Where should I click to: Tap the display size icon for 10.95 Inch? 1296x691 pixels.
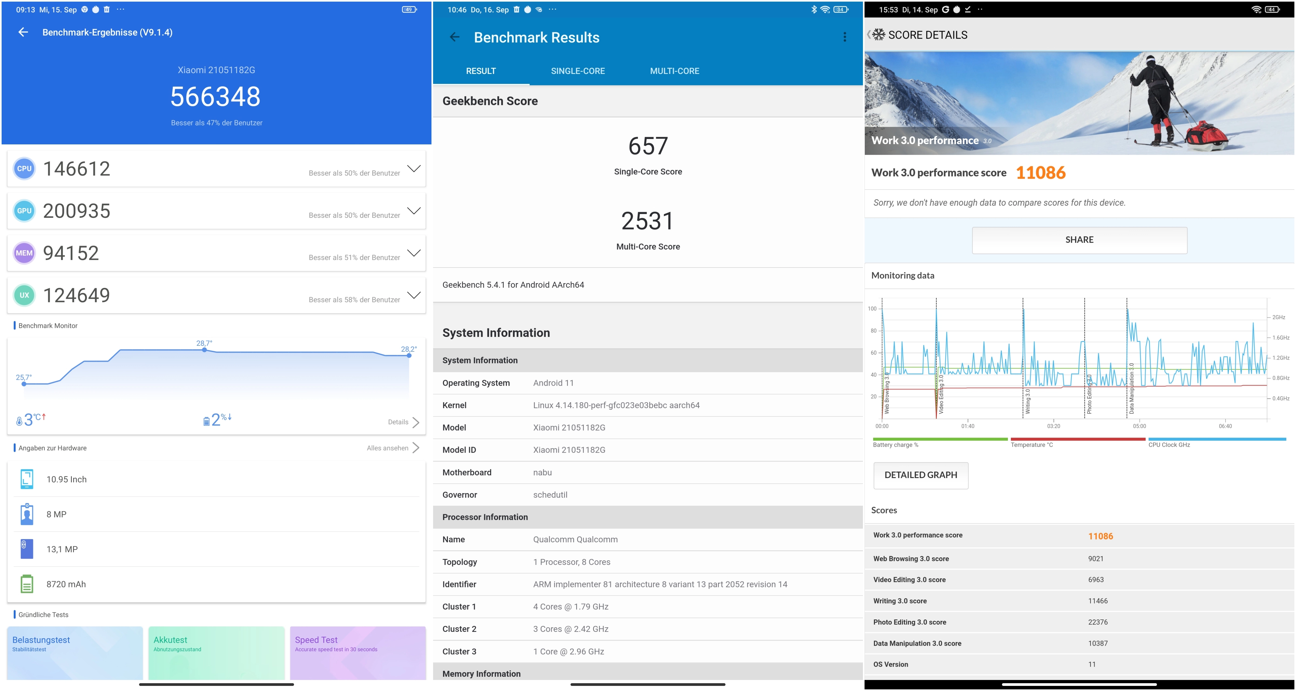click(27, 479)
